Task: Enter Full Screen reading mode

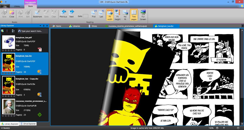Action: (143, 15)
